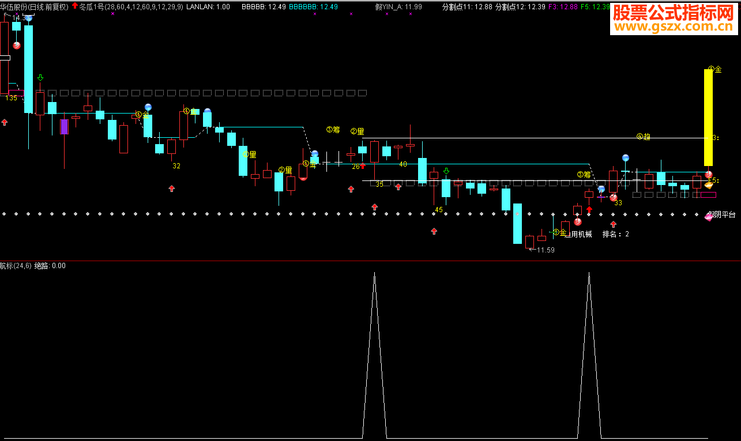Image resolution: width=741 pixels, height=441 pixels.
Task: Click the green F5: 12.39 value
Action: 595,7
